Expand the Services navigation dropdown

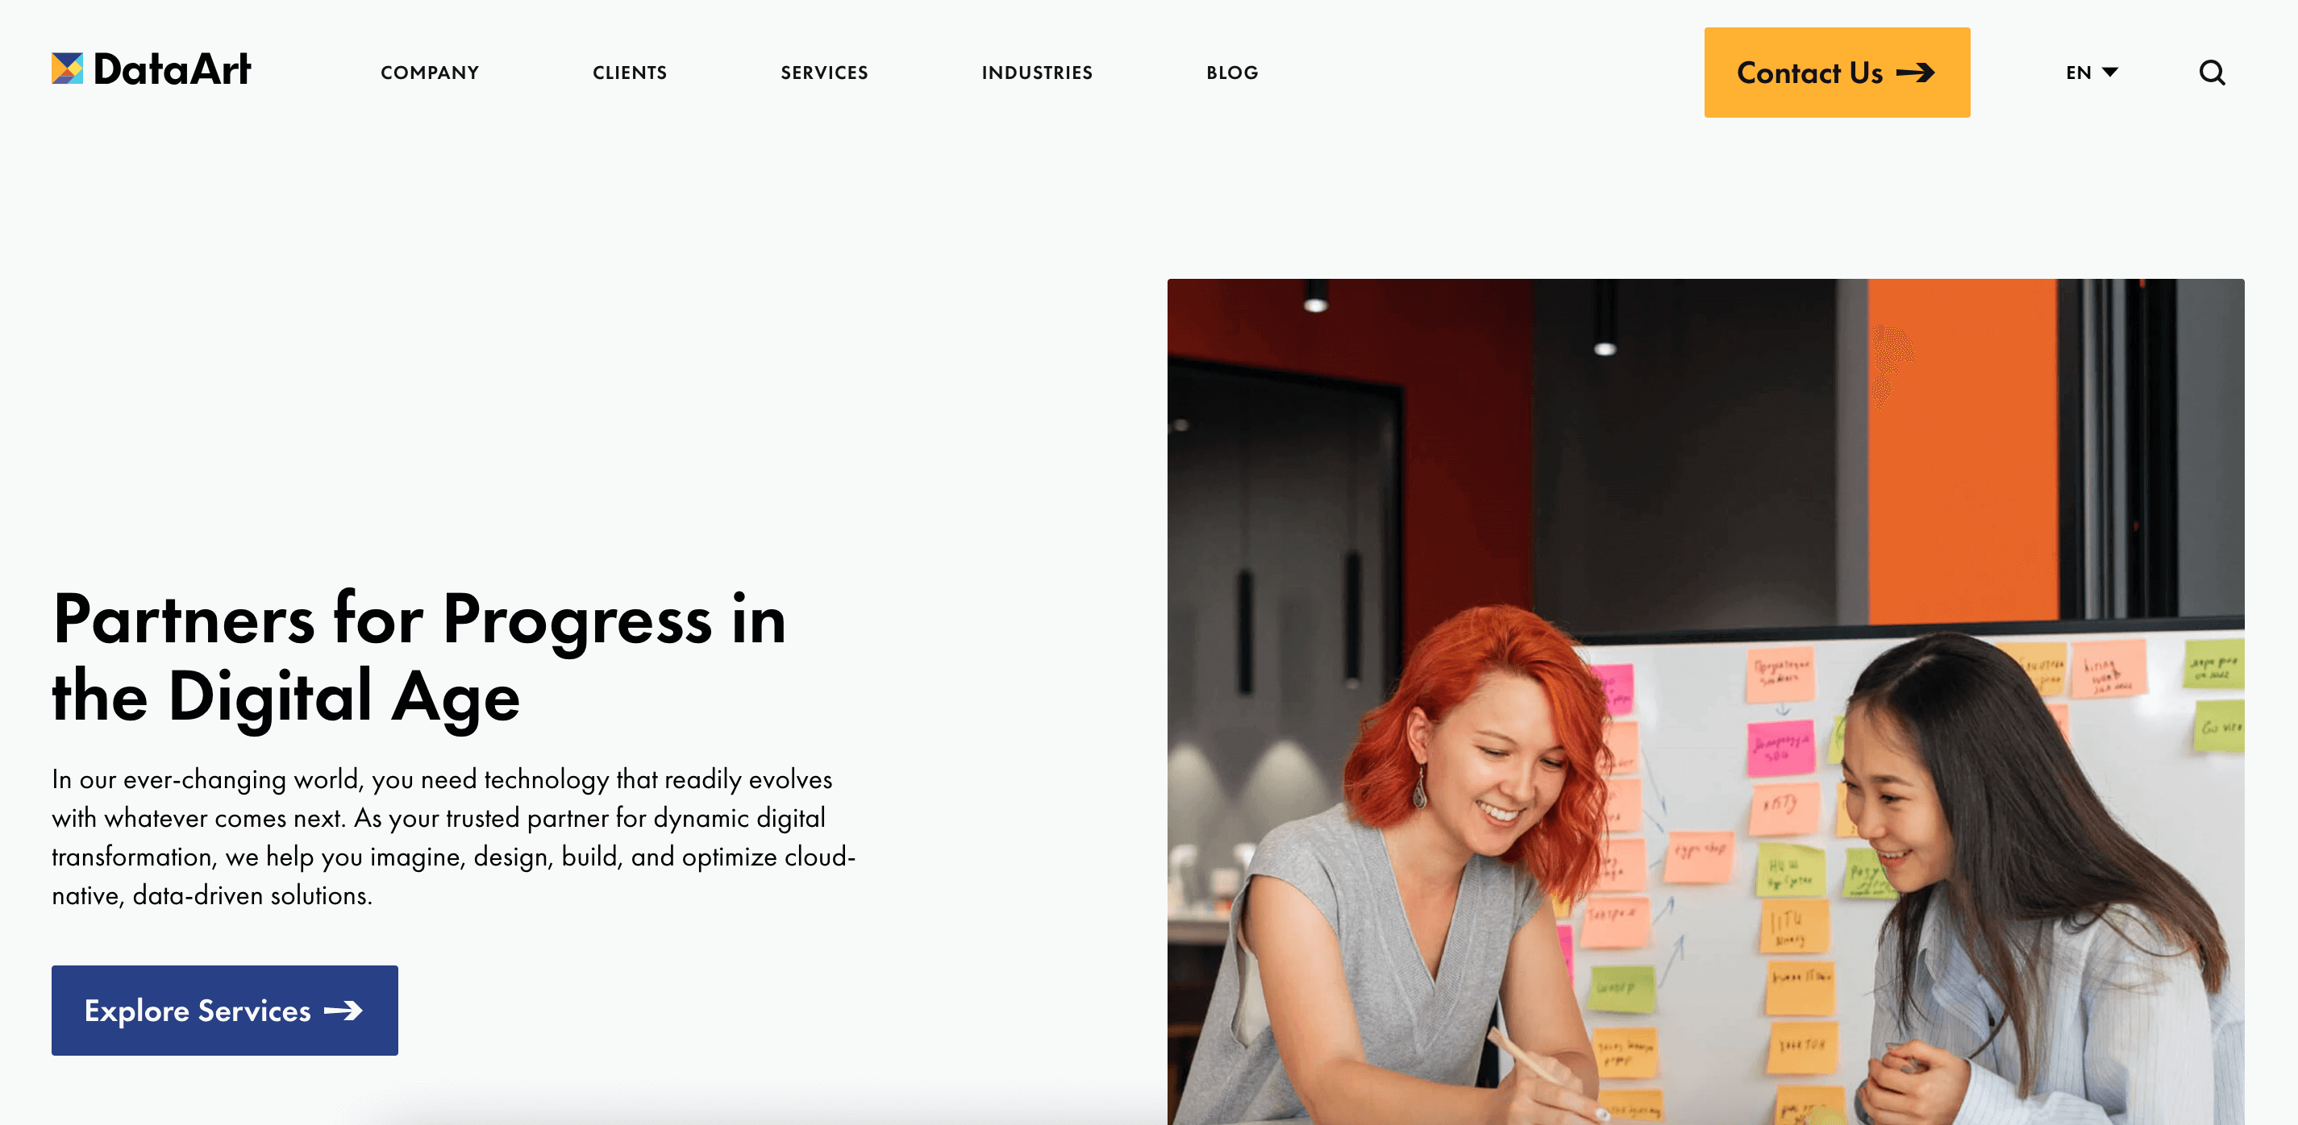[825, 72]
